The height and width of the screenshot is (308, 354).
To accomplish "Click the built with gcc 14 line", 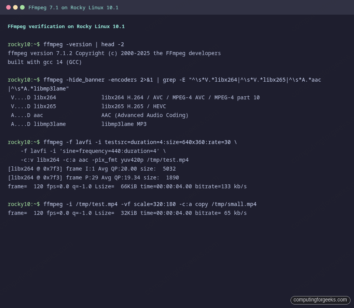I will click(x=44, y=62).
